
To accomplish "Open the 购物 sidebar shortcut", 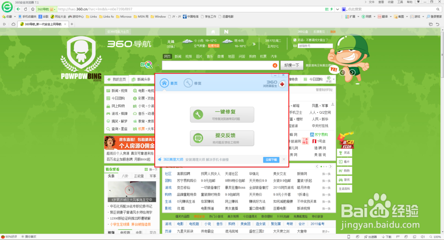I will click(345, 171).
